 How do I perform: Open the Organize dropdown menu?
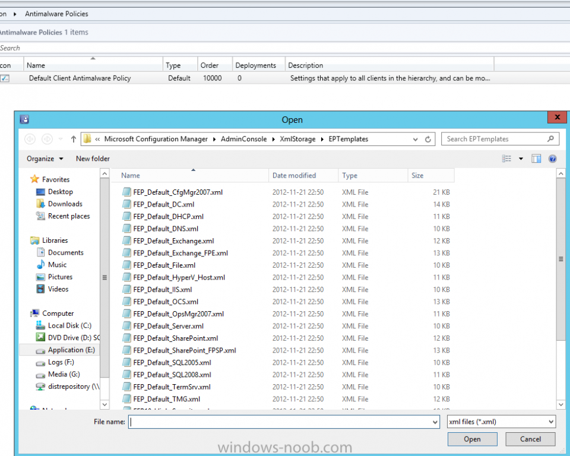[x=45, y=159]
